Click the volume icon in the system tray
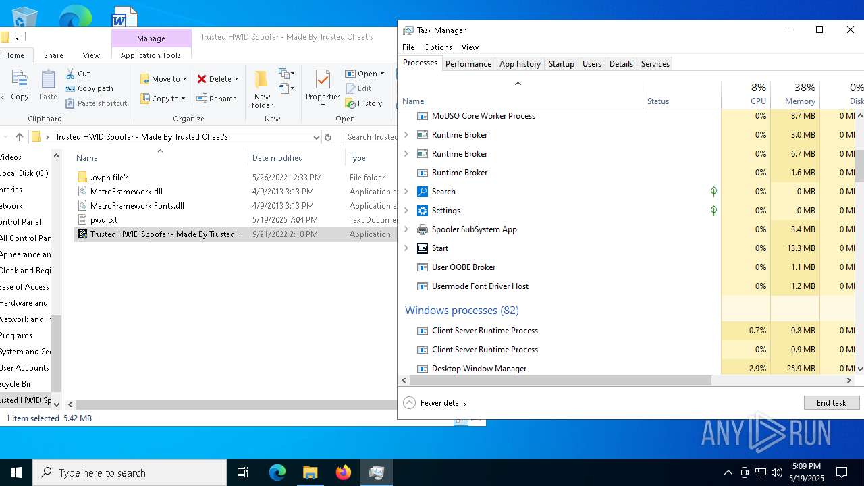The height and width of the screenshot is (486, 864). tap(777, 473)
